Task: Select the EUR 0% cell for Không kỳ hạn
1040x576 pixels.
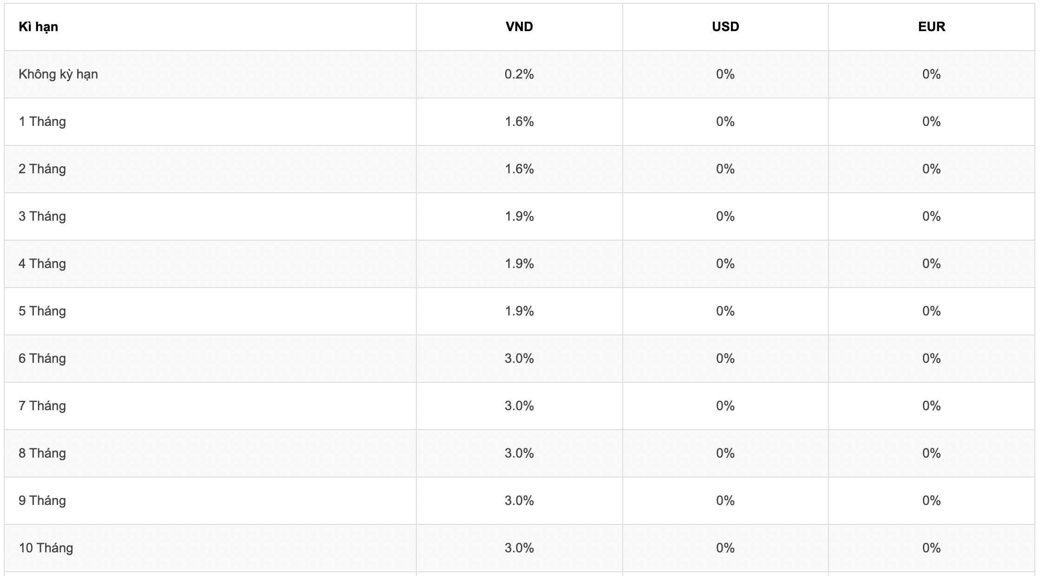Action: point(932,74)
